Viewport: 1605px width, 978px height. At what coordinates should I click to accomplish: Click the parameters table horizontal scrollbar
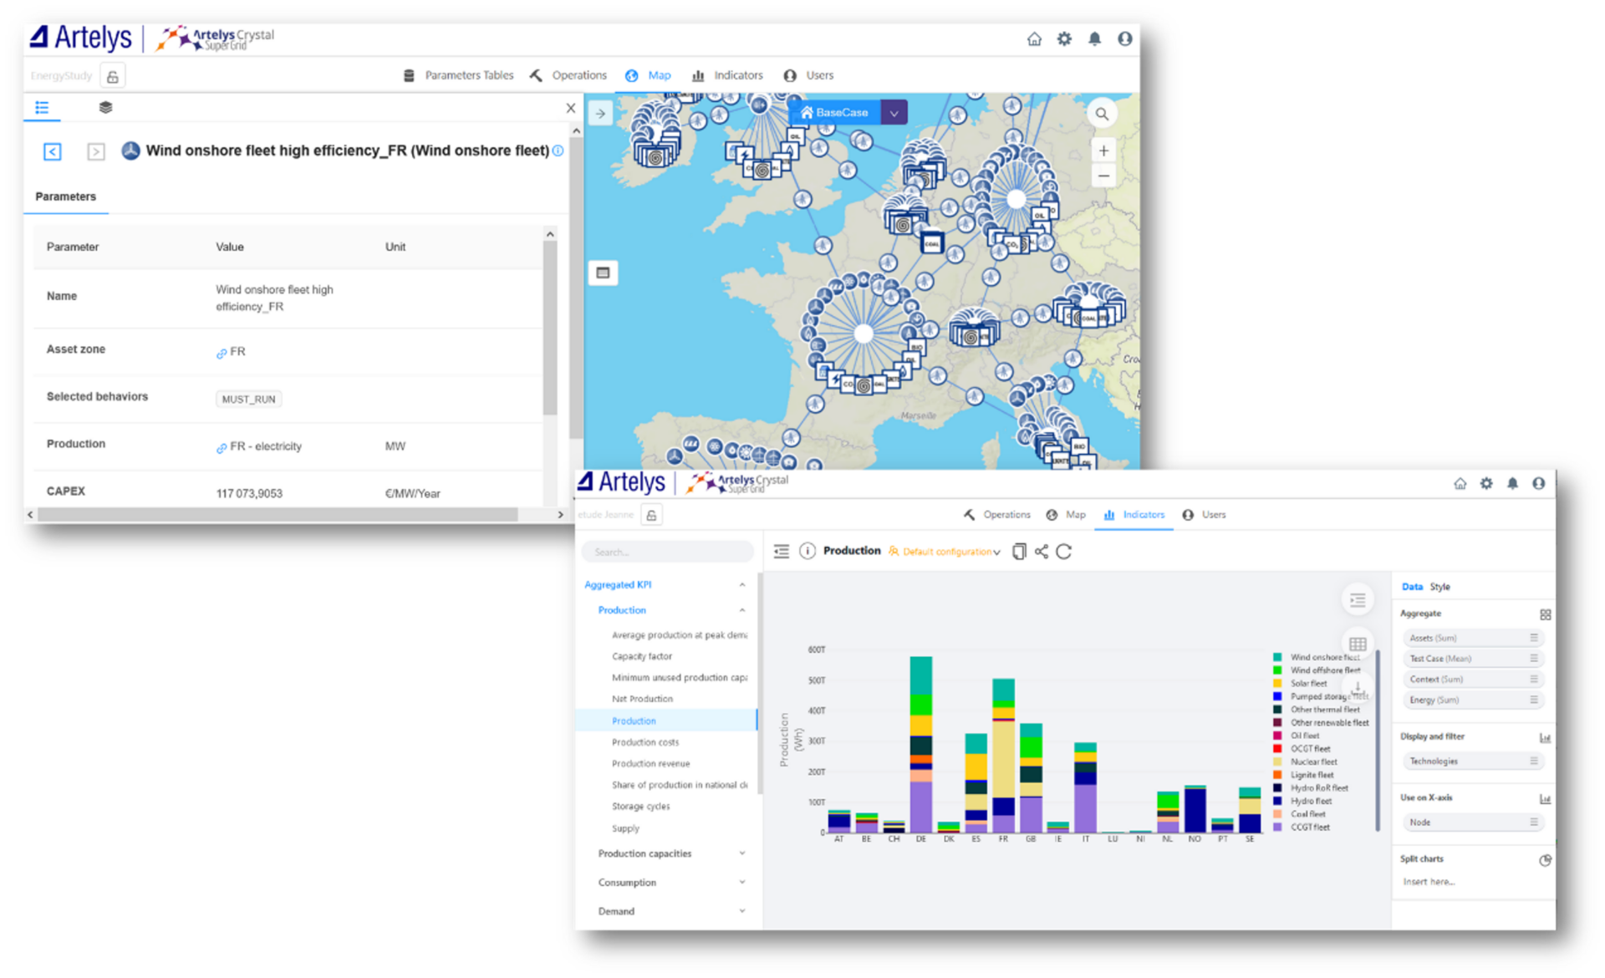(278, 514)
